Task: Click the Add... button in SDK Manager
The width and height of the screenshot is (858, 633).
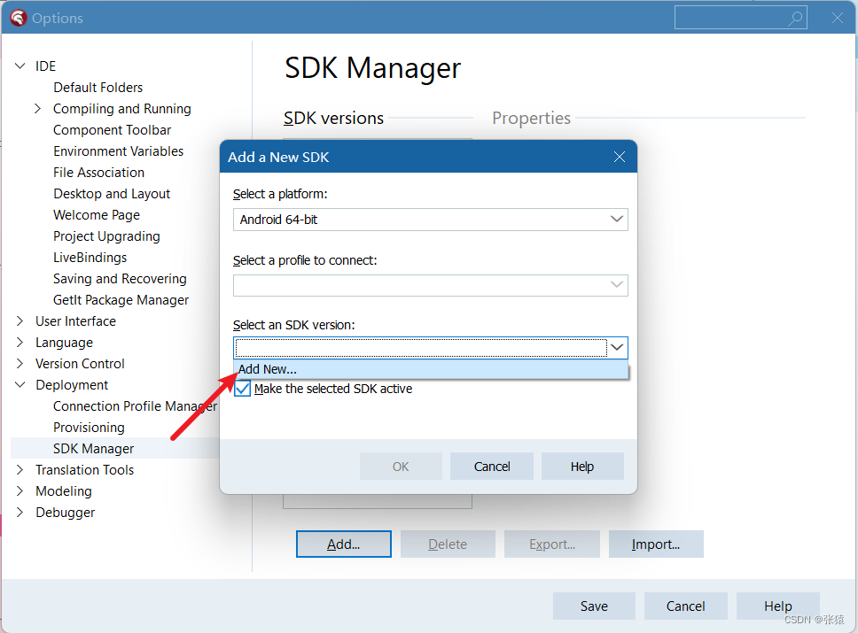Action: click(x=344, y=544)
